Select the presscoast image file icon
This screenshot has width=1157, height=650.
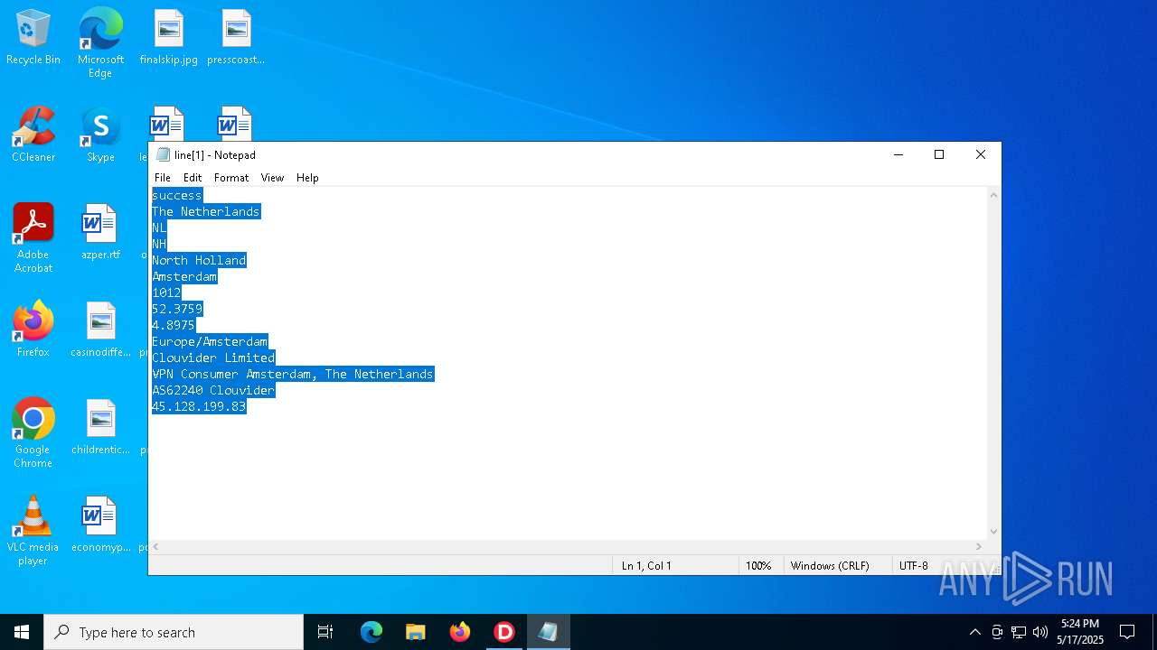(236, 38)
